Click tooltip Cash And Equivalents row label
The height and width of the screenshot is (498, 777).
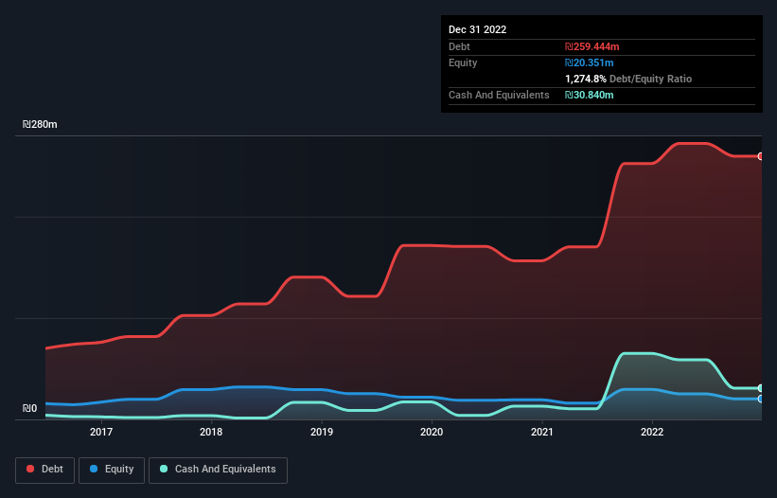click(499, 95)
